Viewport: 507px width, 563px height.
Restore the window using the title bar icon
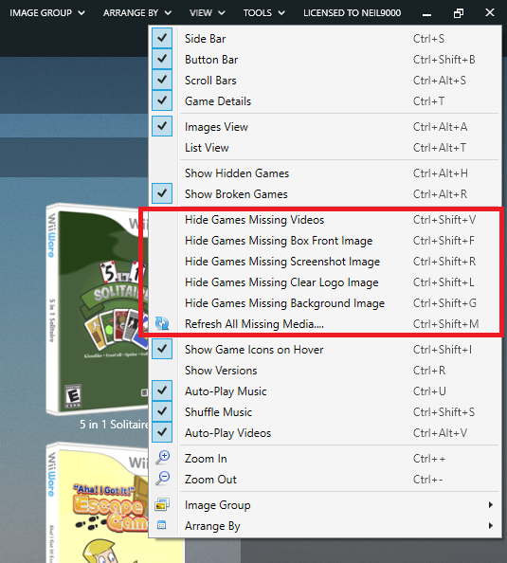(x=458, y=13)
